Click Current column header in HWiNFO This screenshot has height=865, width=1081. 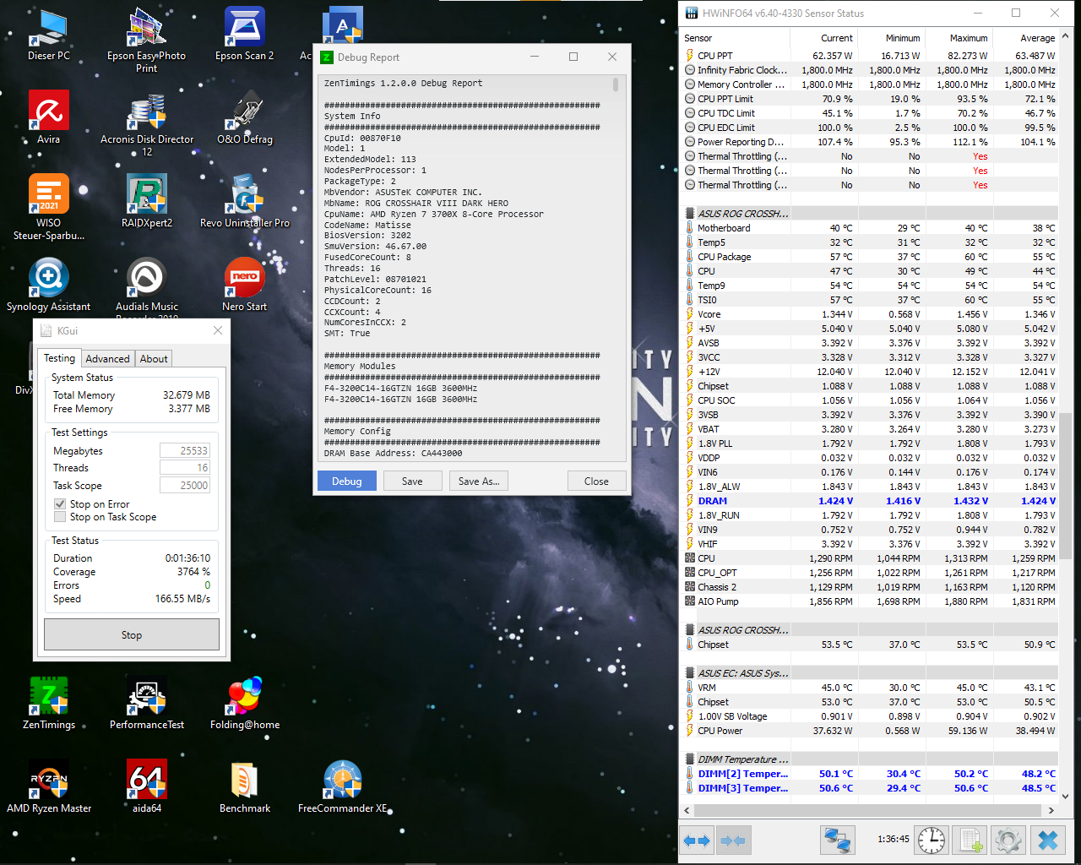(823, 38)
